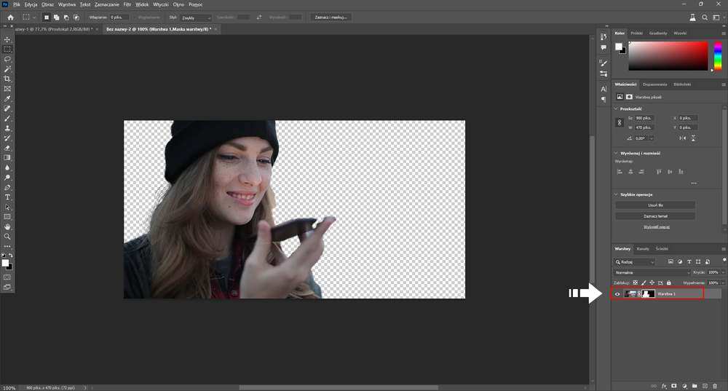The height and width of the screenshot is (391, 728).
Task: Click the Home icon in options bar
Action: pos(10,17)
